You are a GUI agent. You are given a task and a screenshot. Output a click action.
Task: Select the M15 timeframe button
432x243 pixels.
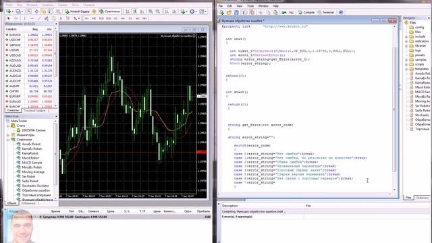pos(101,18)
